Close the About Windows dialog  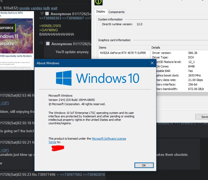[152, 63]
